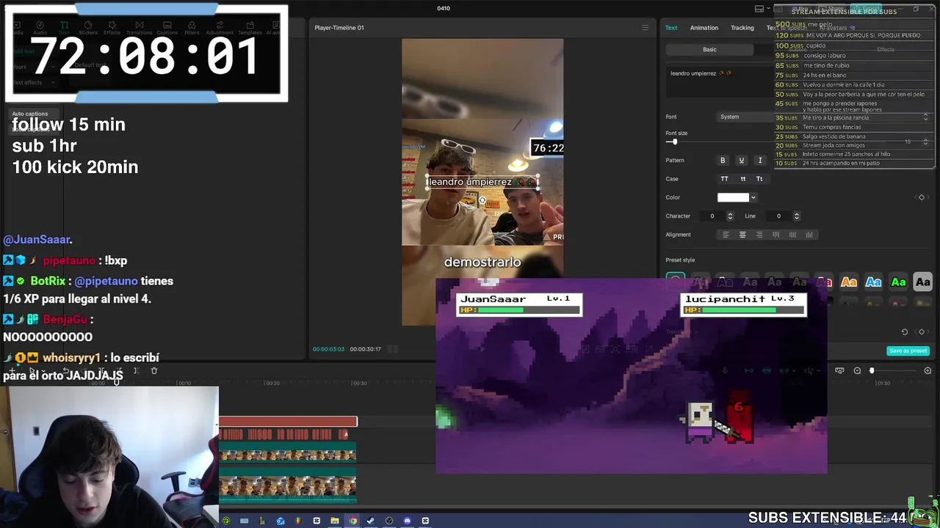Switch to the Text tab
Image resolution: width=940 pixels, height=528 pixels.
tap(671, 28)
